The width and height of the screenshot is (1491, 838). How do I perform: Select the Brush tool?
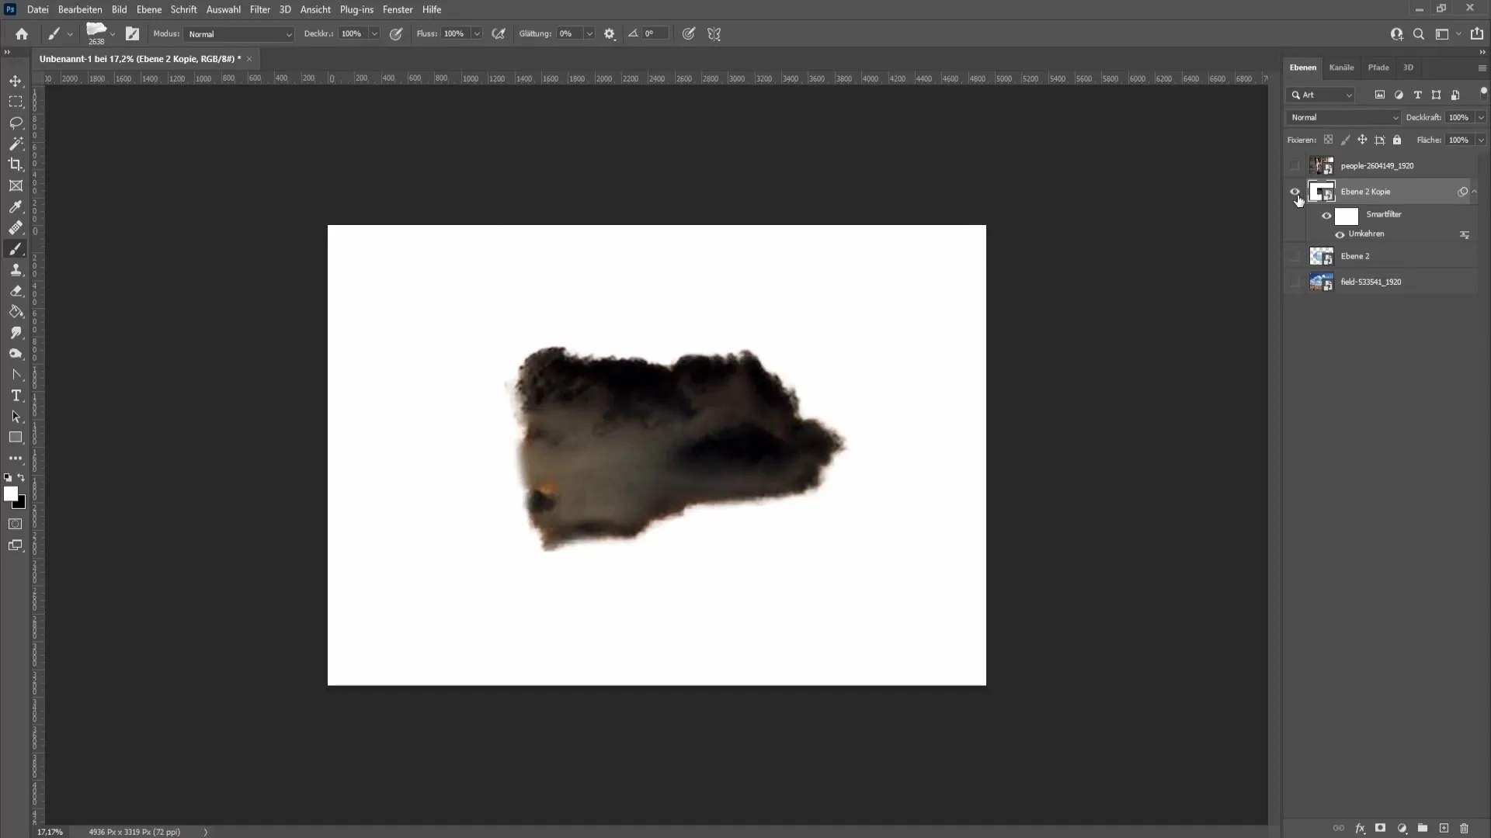[x=16, y=248]
